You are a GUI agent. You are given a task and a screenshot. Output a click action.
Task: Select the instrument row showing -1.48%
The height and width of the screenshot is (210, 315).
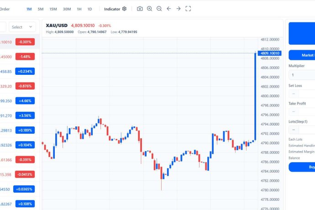click(20, 57)
